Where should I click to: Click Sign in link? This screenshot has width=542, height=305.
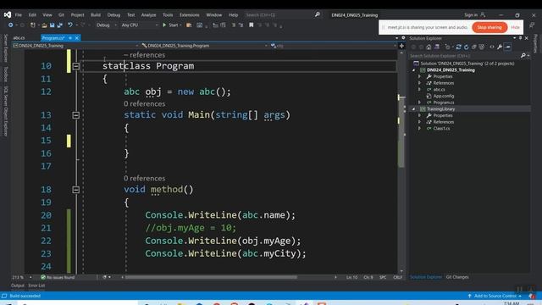[x=471, y=15]
